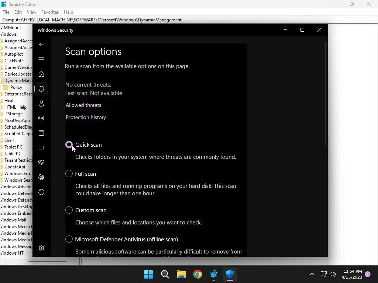Select the Quick scan radio button

69,144
